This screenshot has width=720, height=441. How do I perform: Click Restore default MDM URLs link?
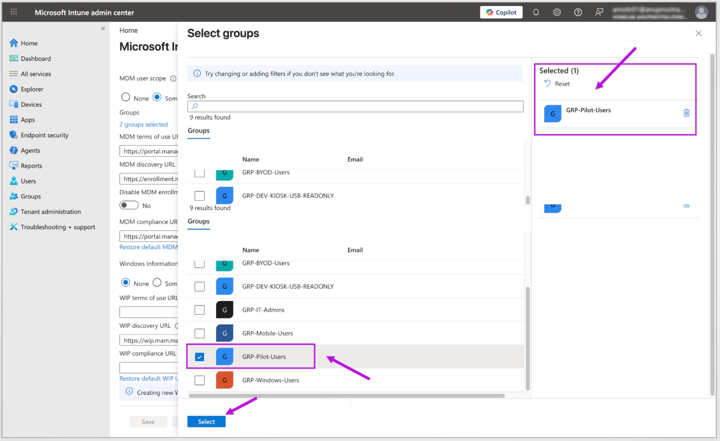coord(148,247)
